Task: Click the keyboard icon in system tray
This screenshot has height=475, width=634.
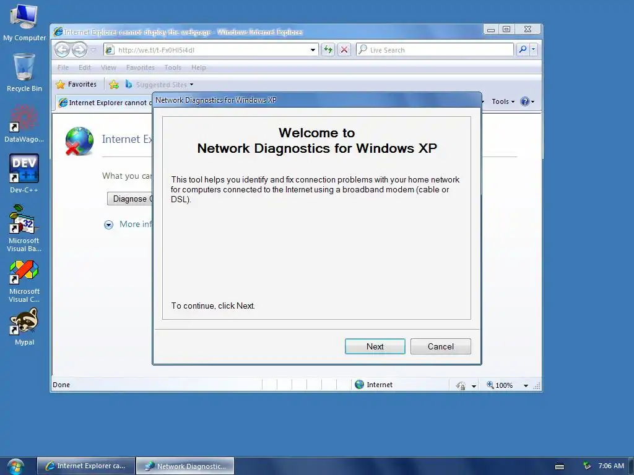Action: pyautogui.click(x=560, y=466)
